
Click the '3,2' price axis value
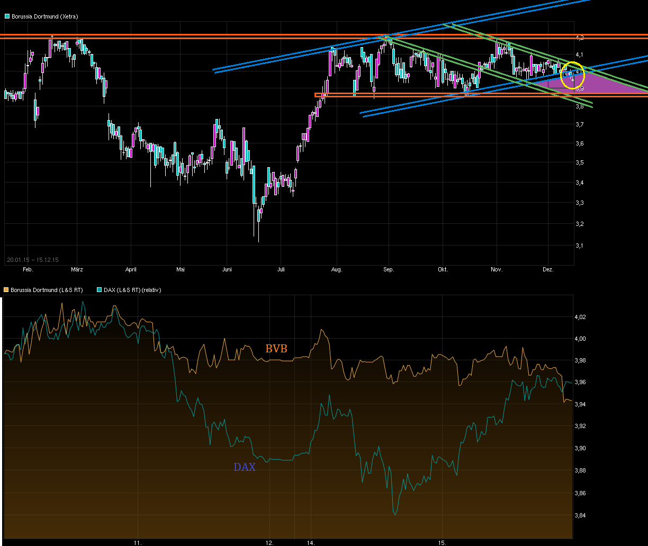coord(580,224)
